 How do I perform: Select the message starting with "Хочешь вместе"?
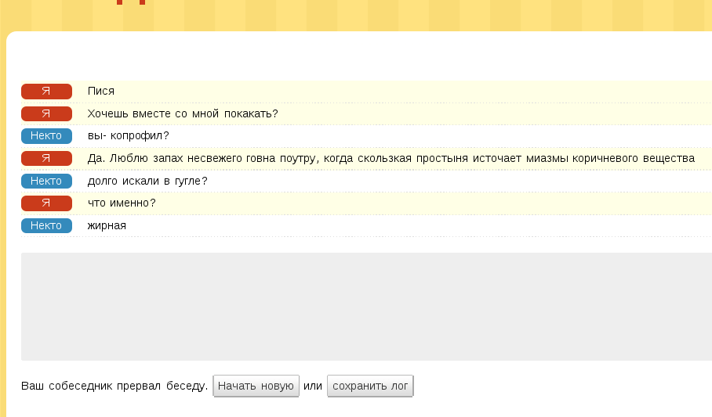(x=183, y=114)
